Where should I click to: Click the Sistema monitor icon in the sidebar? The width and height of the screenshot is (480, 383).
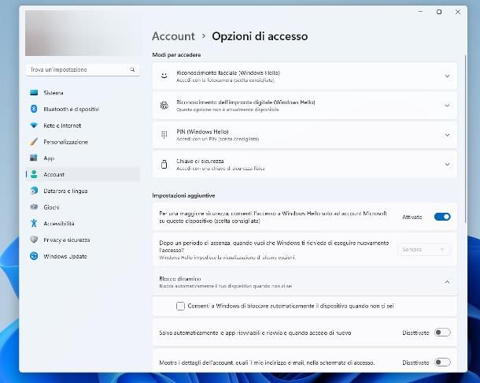point(34,93)
